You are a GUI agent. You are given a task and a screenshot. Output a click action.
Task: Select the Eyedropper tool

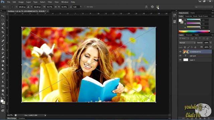[3, 36]
